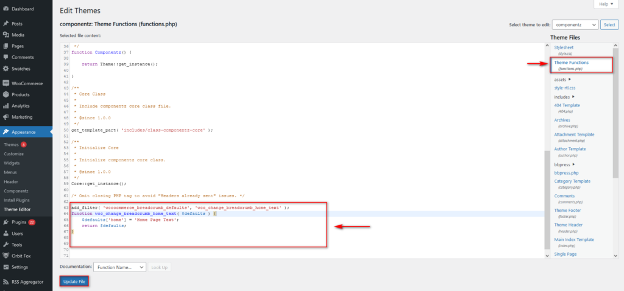Click the Media library icon
This screenshot has height=291, width=624.
click(5, 35)
